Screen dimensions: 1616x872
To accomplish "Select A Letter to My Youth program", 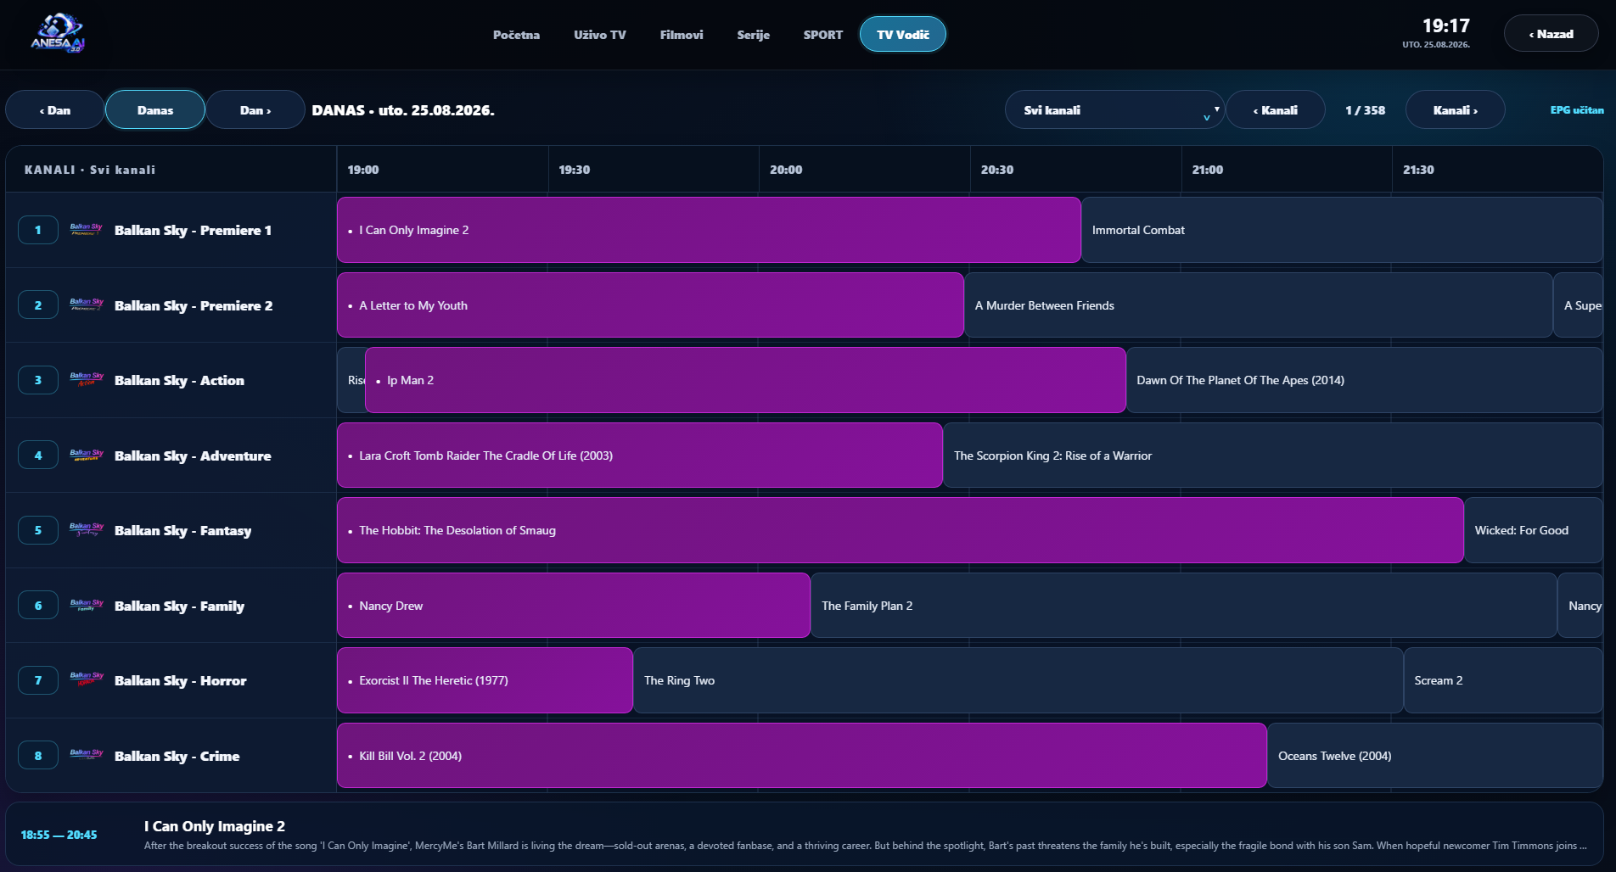I will click(x=650, y=305).
